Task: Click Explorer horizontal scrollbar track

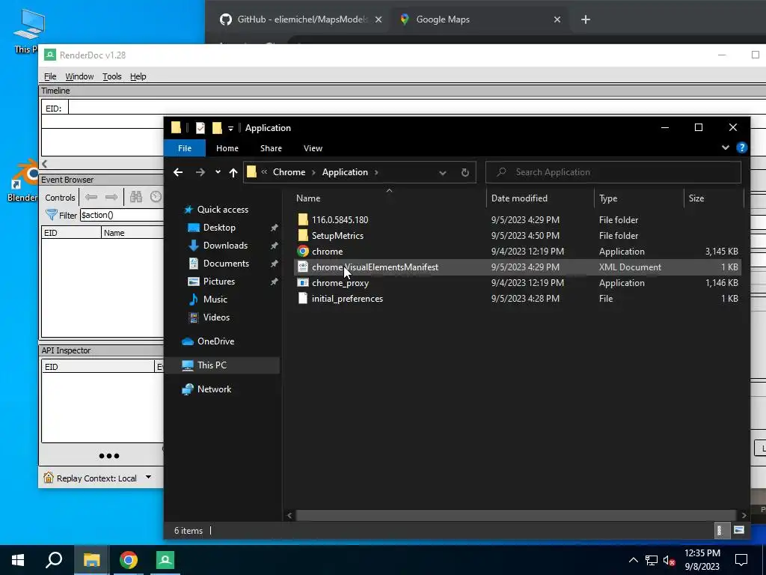Action: (x=516, y=515)
